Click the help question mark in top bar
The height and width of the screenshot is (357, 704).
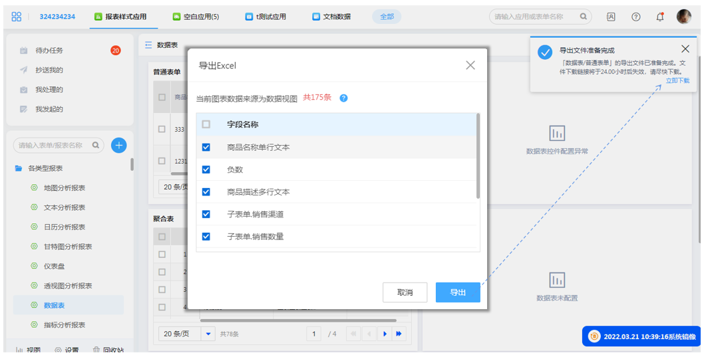point(635,17)
